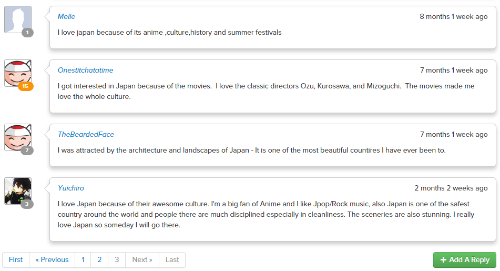Click the gray badge showing 7
The width and height of the screenshot is (500, 271).
(x=27, y=150)
